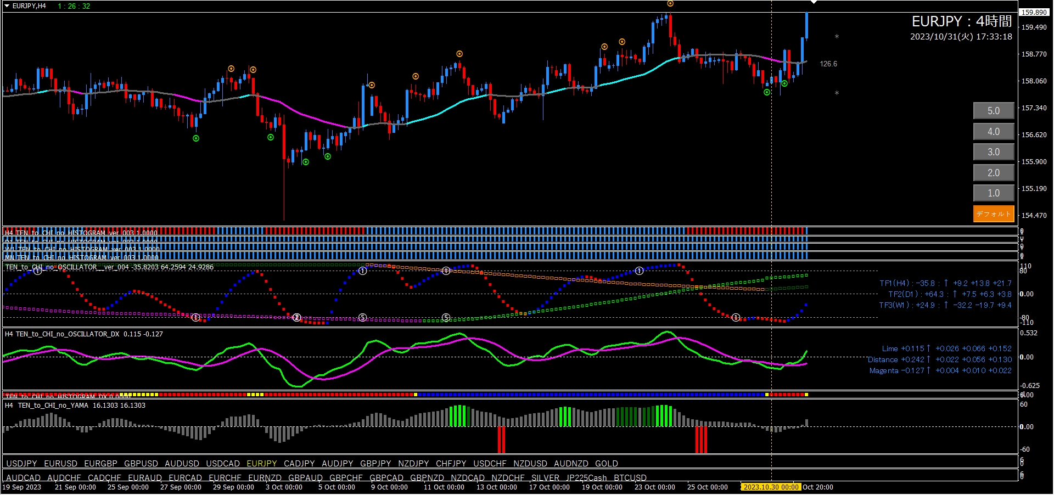Switch the chart to SILVER
The width and height of the screenshot is (1054, 495).
pos(545,478)
